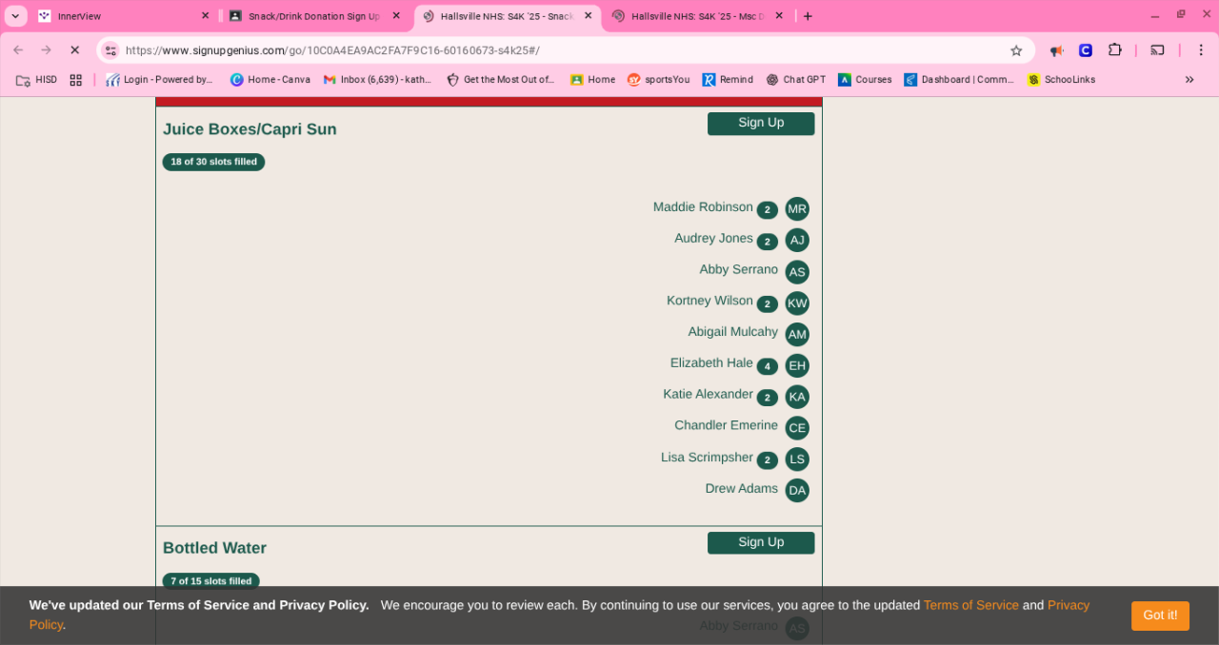Sign Up for Bottled Water
1219x645 pixels.
[761, 542]
